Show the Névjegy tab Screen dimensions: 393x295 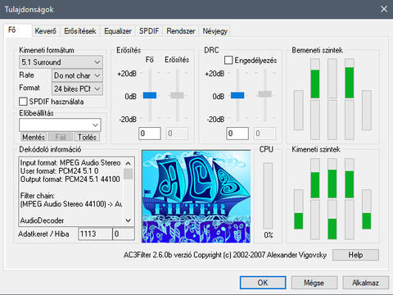pyautogui.click(x=215, y=31)
